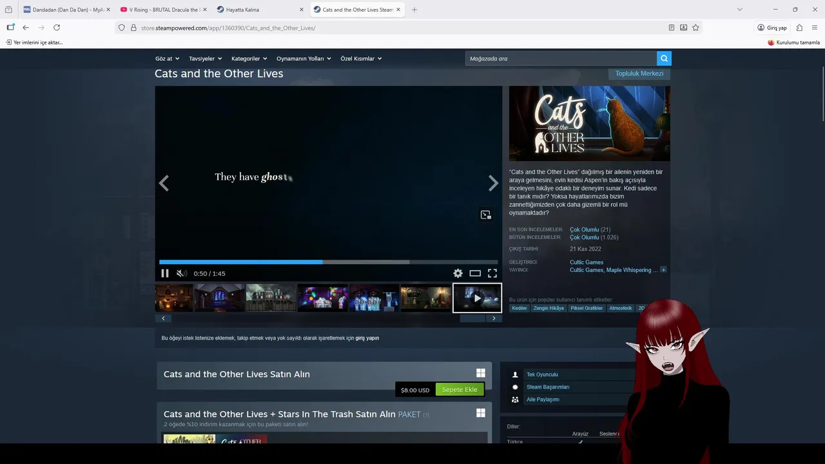This screenshot has width=825, height=464.
Task: Click the store search magnifier button
Action: pyautogui.click(x=664, y=59)
